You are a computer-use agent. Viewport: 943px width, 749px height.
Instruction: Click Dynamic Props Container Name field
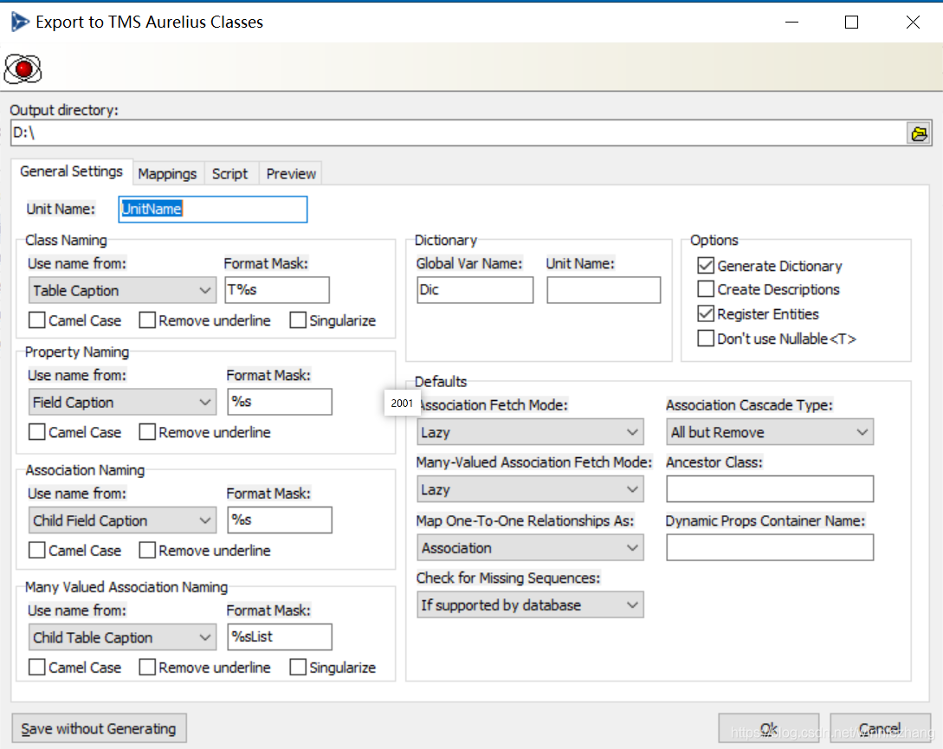point(770,547)
